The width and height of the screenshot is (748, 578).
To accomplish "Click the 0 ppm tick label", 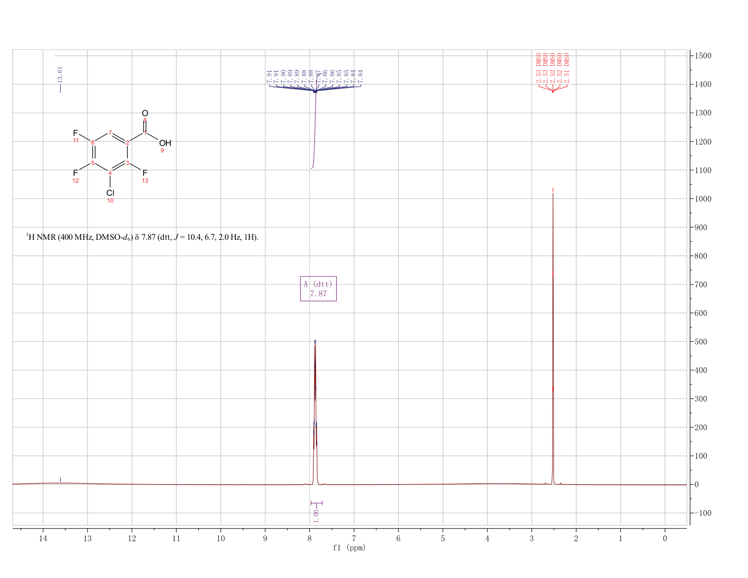I will click(665, 538).
